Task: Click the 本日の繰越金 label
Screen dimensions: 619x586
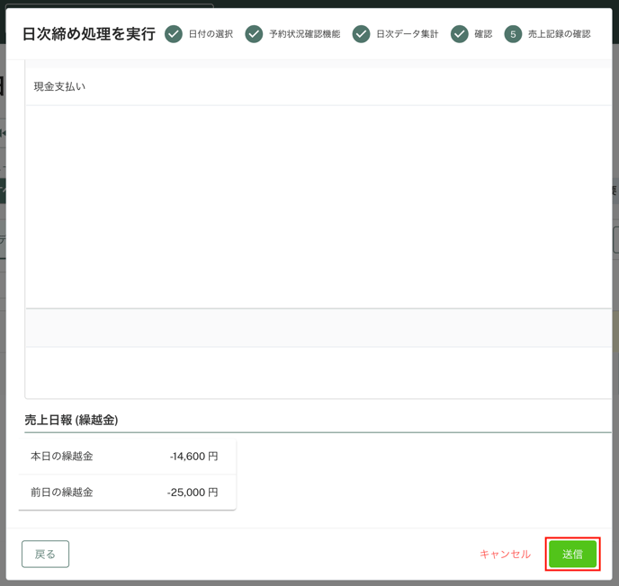Action: (62, 457)
